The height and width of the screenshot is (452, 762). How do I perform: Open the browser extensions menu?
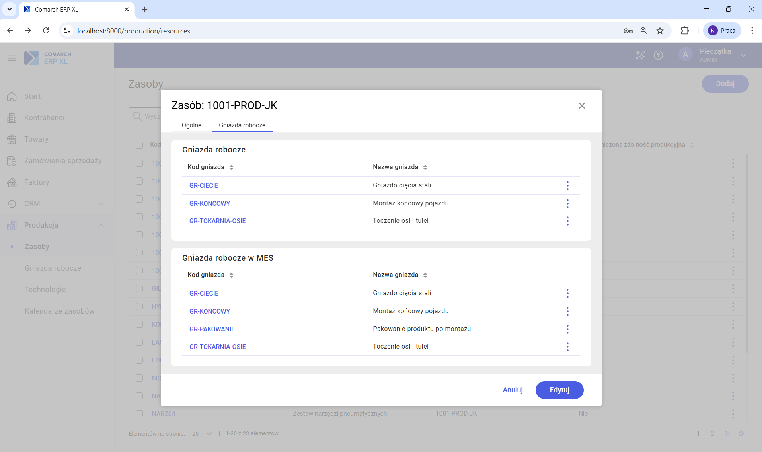coord(684,31)
